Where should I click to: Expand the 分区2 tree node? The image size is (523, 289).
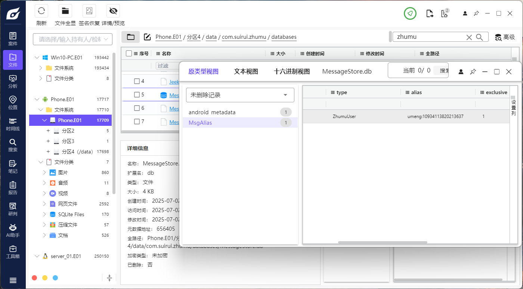(x=48, y=131)
